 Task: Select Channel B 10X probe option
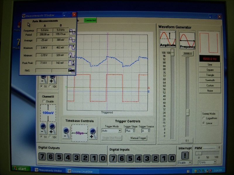click(x=50, y=137)
